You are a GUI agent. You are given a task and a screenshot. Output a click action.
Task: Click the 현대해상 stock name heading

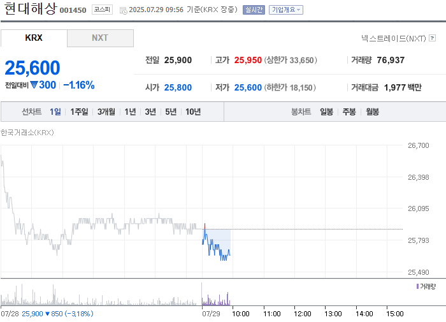(31, 8)
